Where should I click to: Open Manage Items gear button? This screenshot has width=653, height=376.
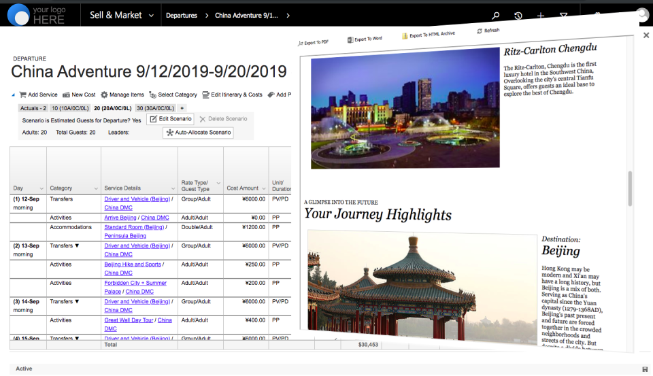pos(122,95)
